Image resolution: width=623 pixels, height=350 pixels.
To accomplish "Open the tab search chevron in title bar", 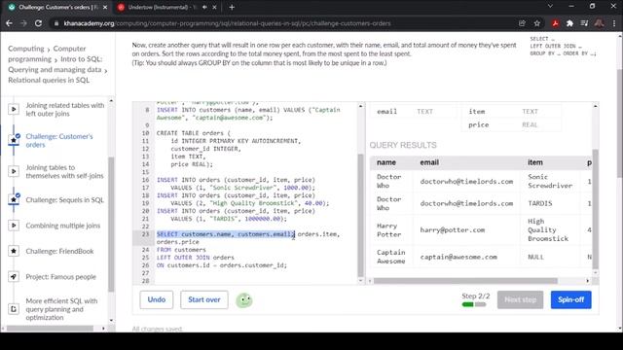I will pyautogui.click(x=550, y=7).
